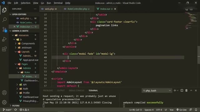This screenshot has width=200, height=112.
Task: Change encoding via UTF-8 status item
Action: (159, 110)
